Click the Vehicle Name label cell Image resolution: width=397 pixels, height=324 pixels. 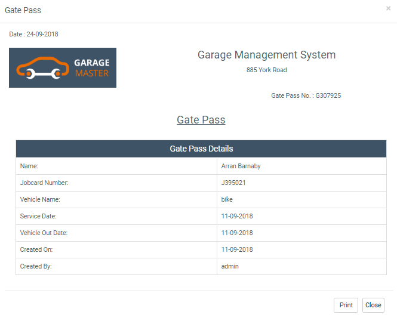(40, 199)
